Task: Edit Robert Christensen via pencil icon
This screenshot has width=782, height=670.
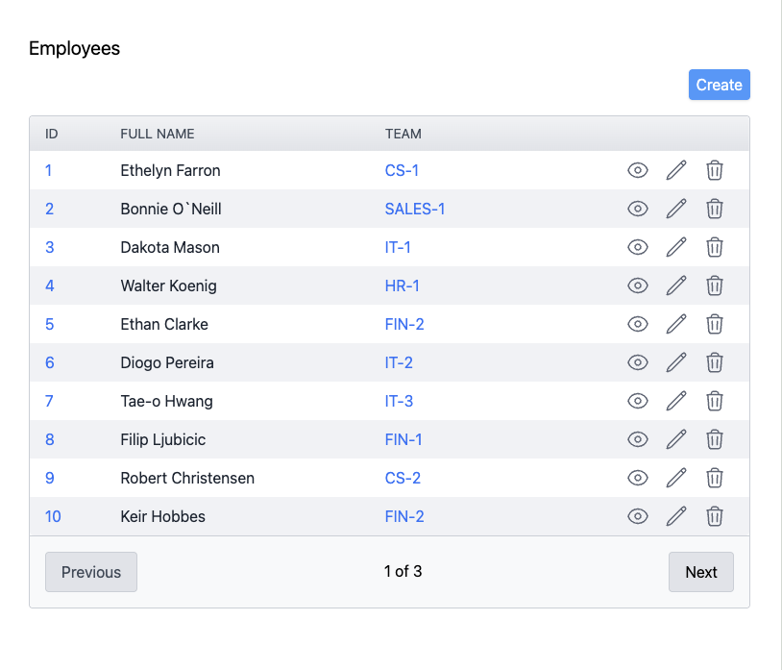Action: tap(676, 478)
